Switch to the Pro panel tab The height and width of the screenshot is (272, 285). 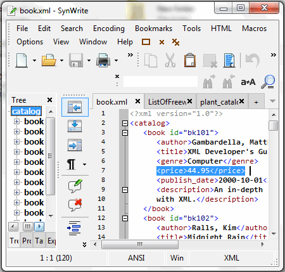coord(27,240)
